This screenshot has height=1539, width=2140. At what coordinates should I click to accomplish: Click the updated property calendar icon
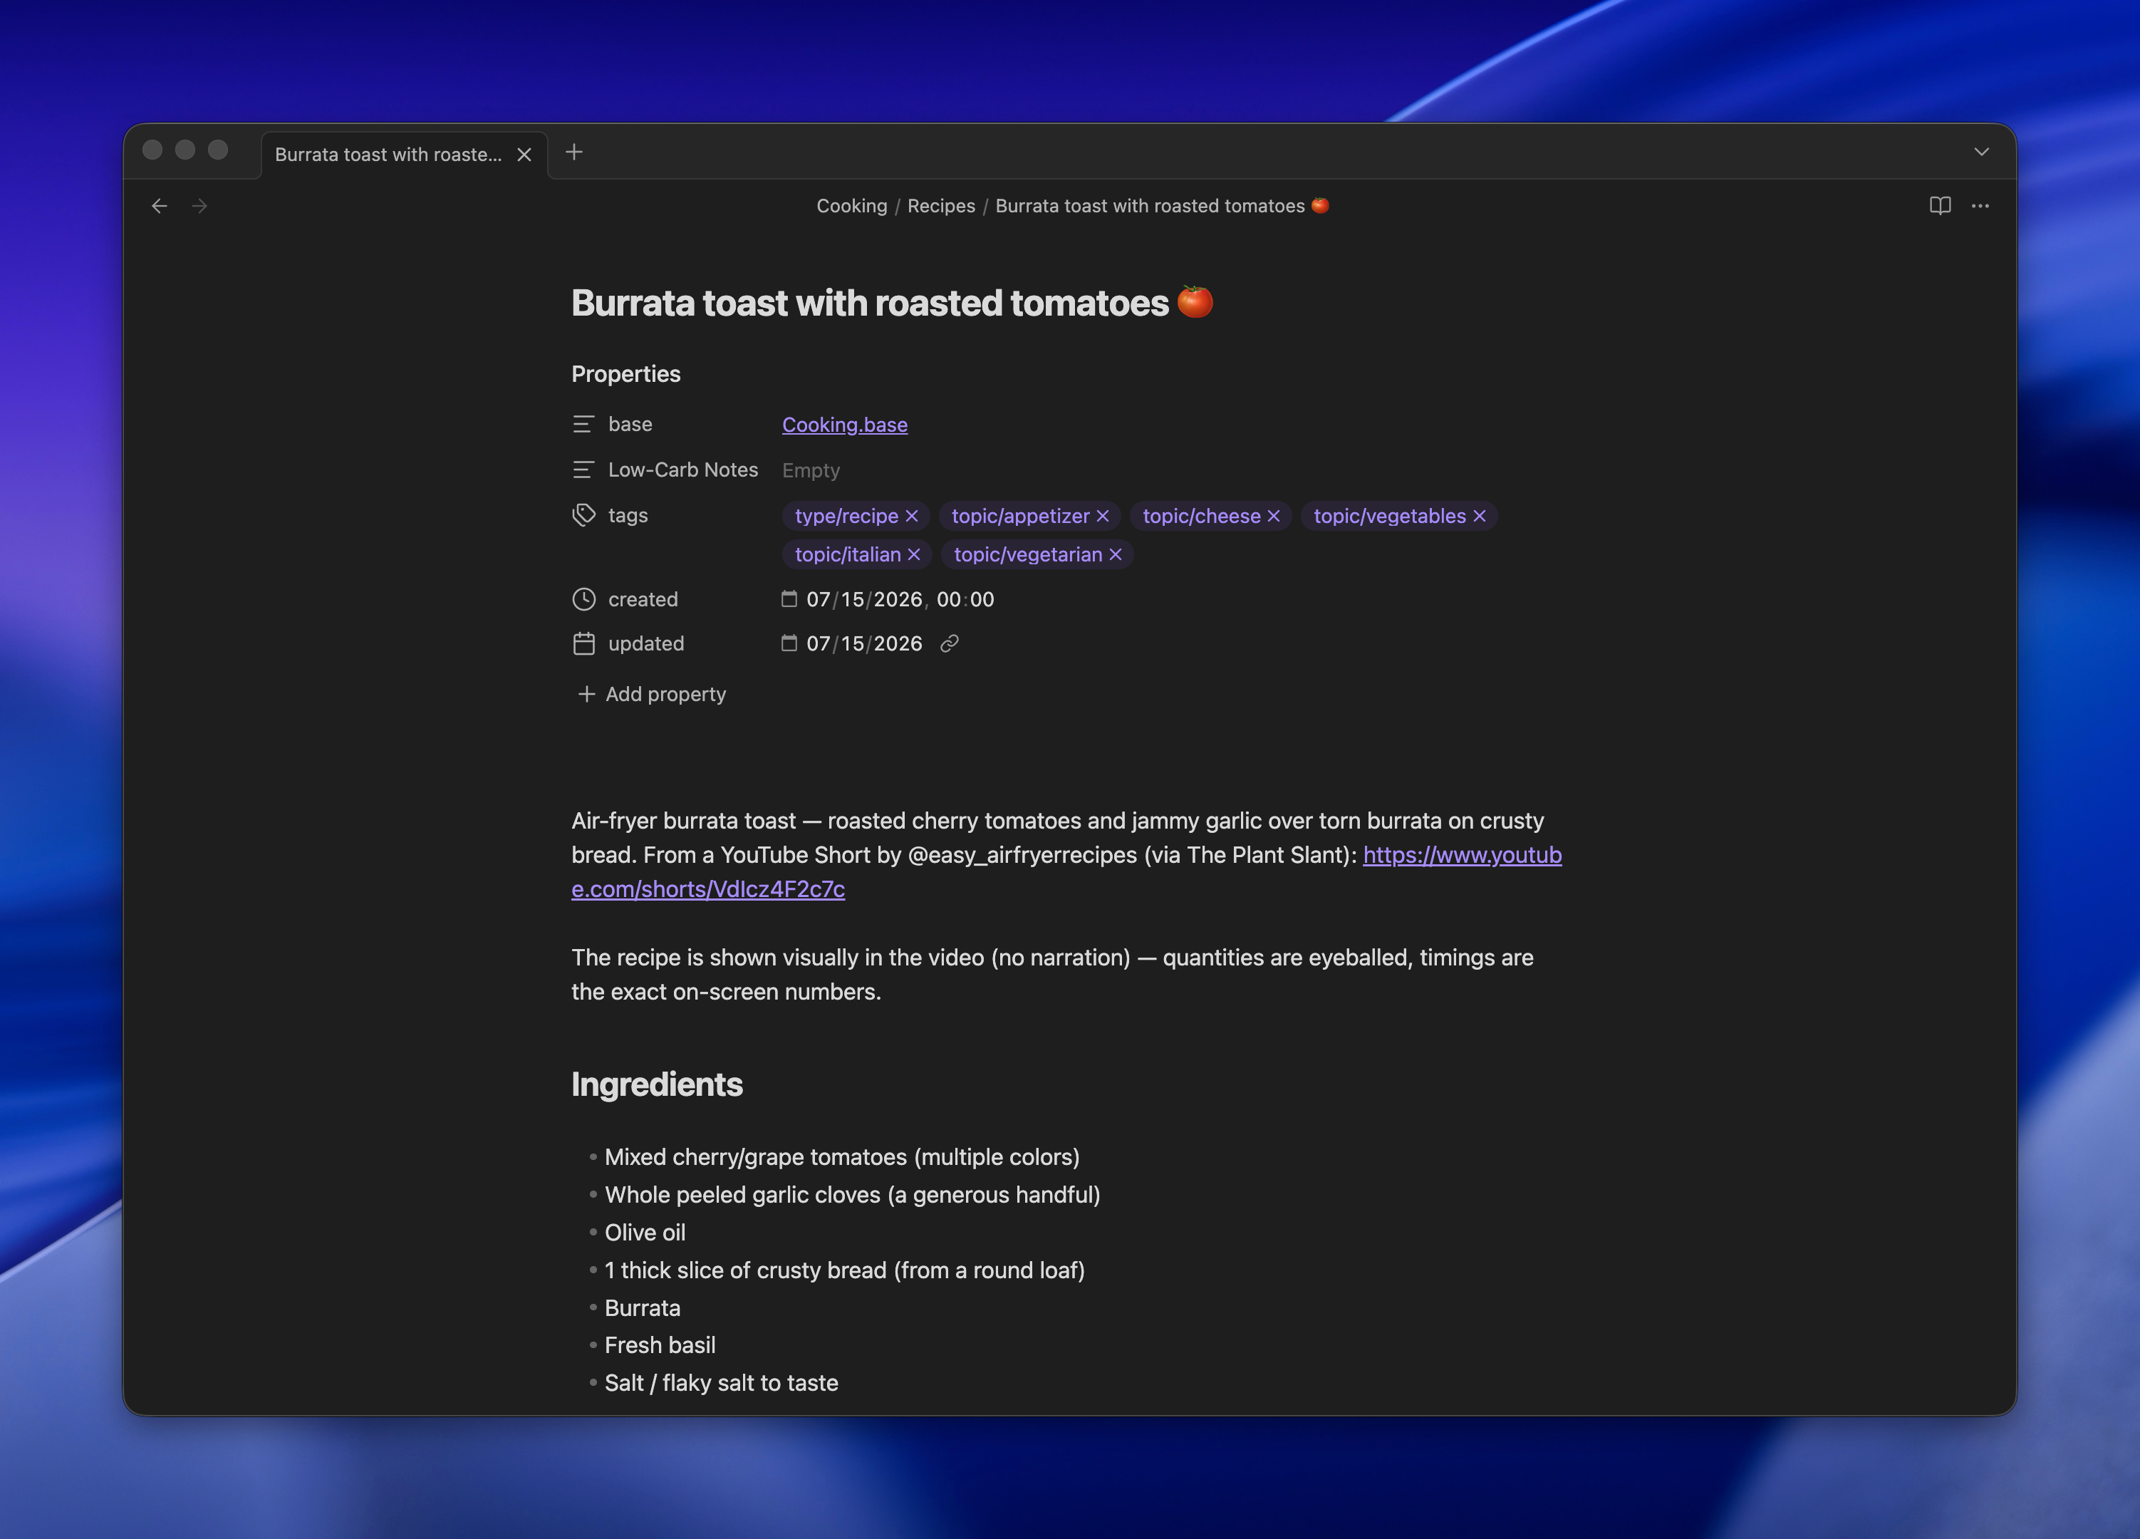[583, 643]
